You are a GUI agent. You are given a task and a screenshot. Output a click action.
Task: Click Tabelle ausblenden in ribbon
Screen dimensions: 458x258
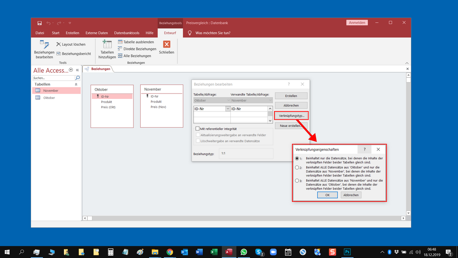point(136,42)
